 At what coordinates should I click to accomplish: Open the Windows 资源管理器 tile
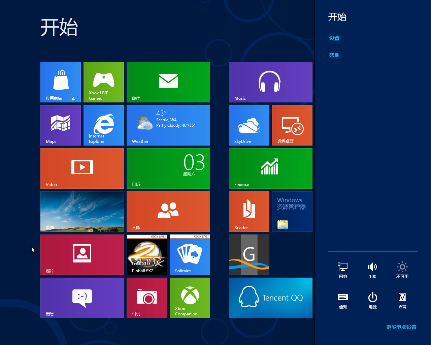coord(292,212)
